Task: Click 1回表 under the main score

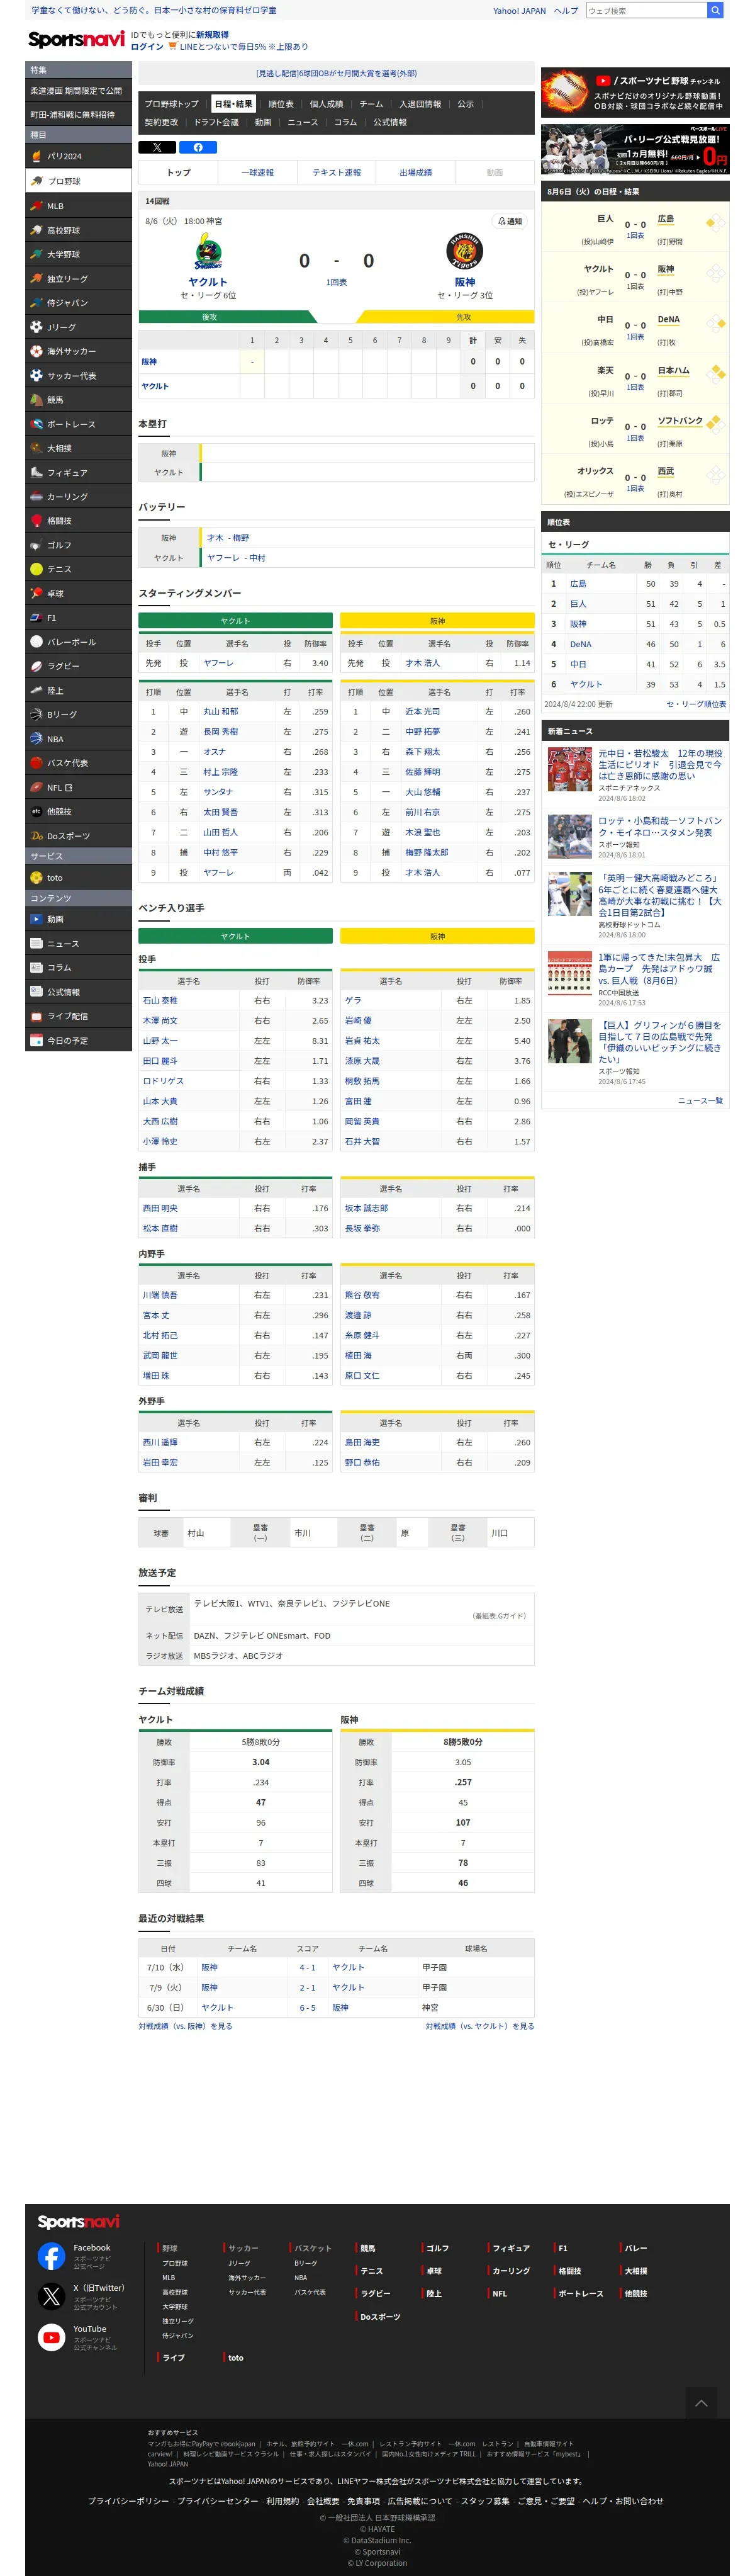Action: pyautogui.click(x=336, y=283)
